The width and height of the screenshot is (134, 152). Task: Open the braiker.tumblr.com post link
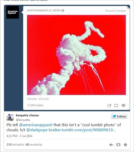(82, 130)
